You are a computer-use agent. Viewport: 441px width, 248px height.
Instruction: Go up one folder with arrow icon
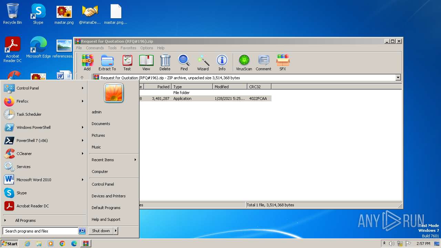click(x=82, y=77)
